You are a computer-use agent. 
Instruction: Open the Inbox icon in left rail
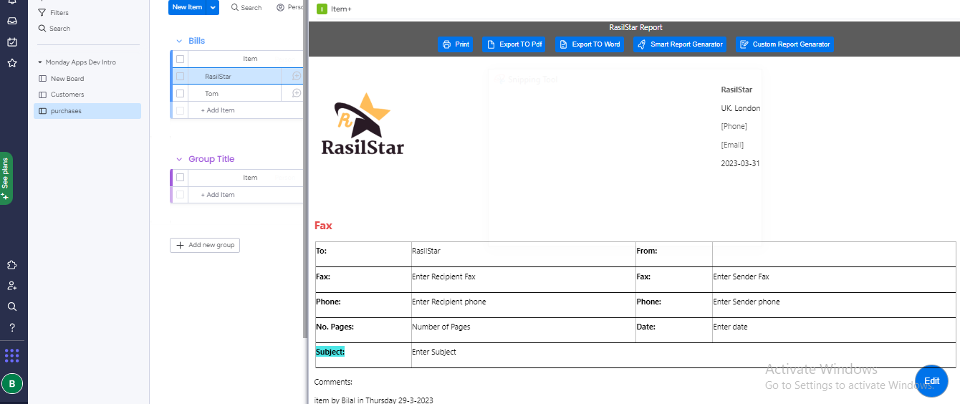coord(12,21)
